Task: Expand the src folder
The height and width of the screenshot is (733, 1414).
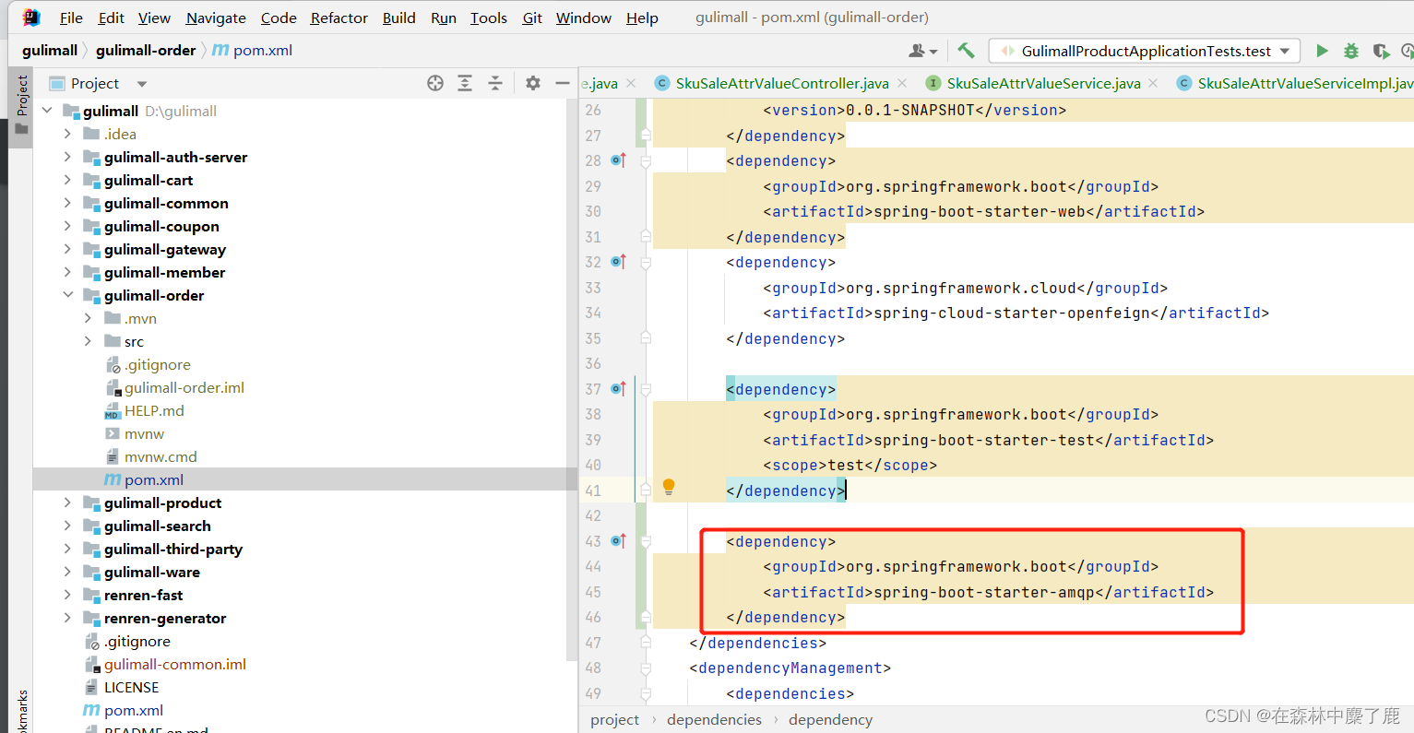Action: tap(88, 341)
